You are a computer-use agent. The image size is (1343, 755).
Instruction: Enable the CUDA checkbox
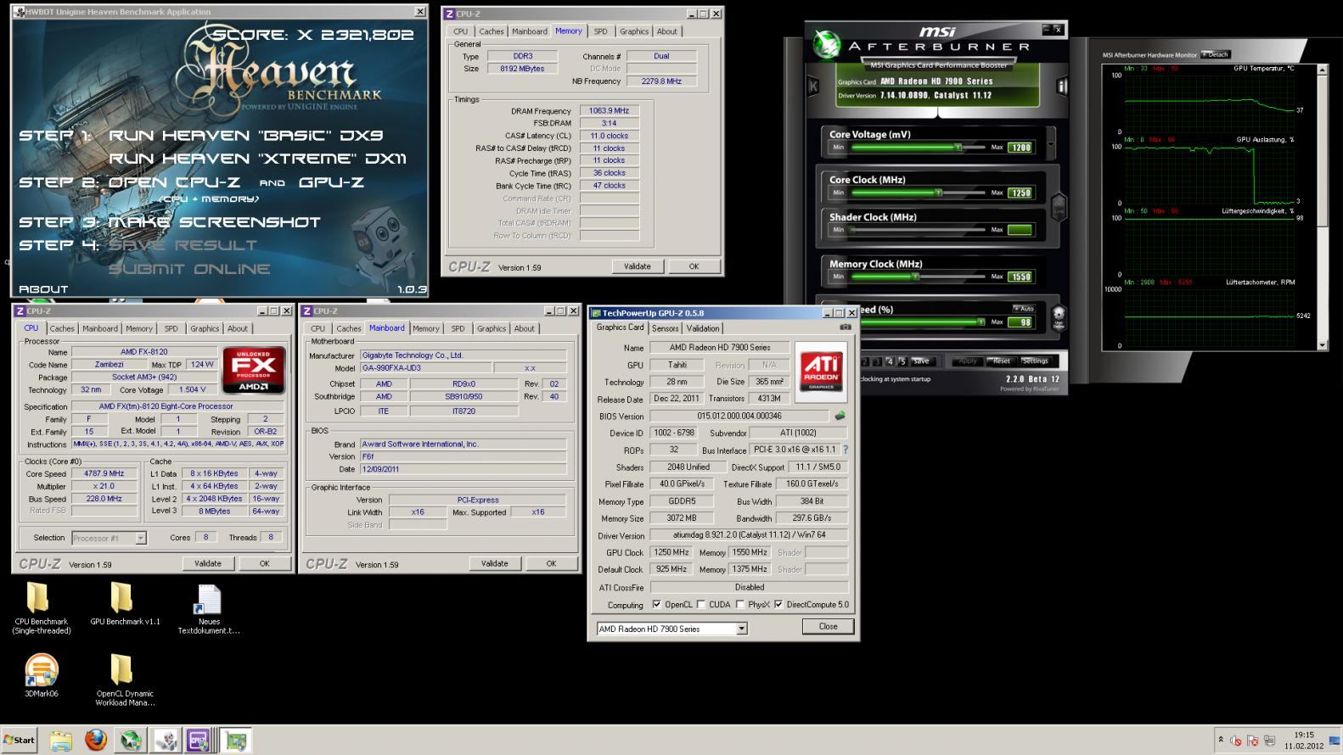coord(700,605)
